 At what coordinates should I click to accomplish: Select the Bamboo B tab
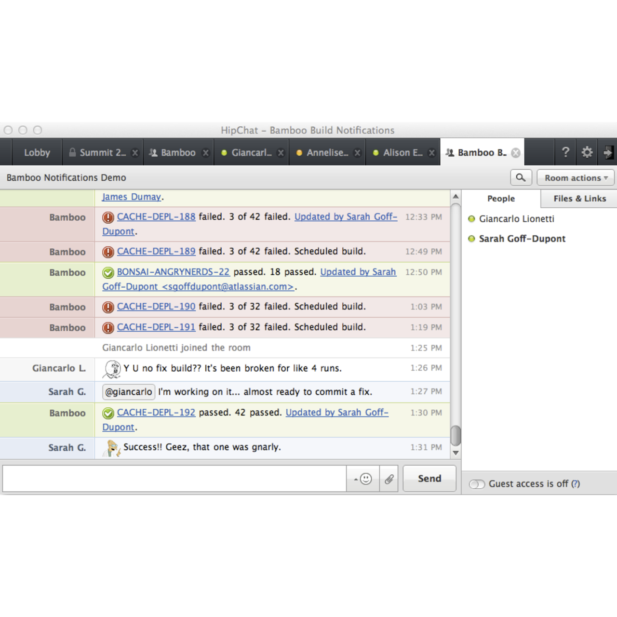coord(482,152)
